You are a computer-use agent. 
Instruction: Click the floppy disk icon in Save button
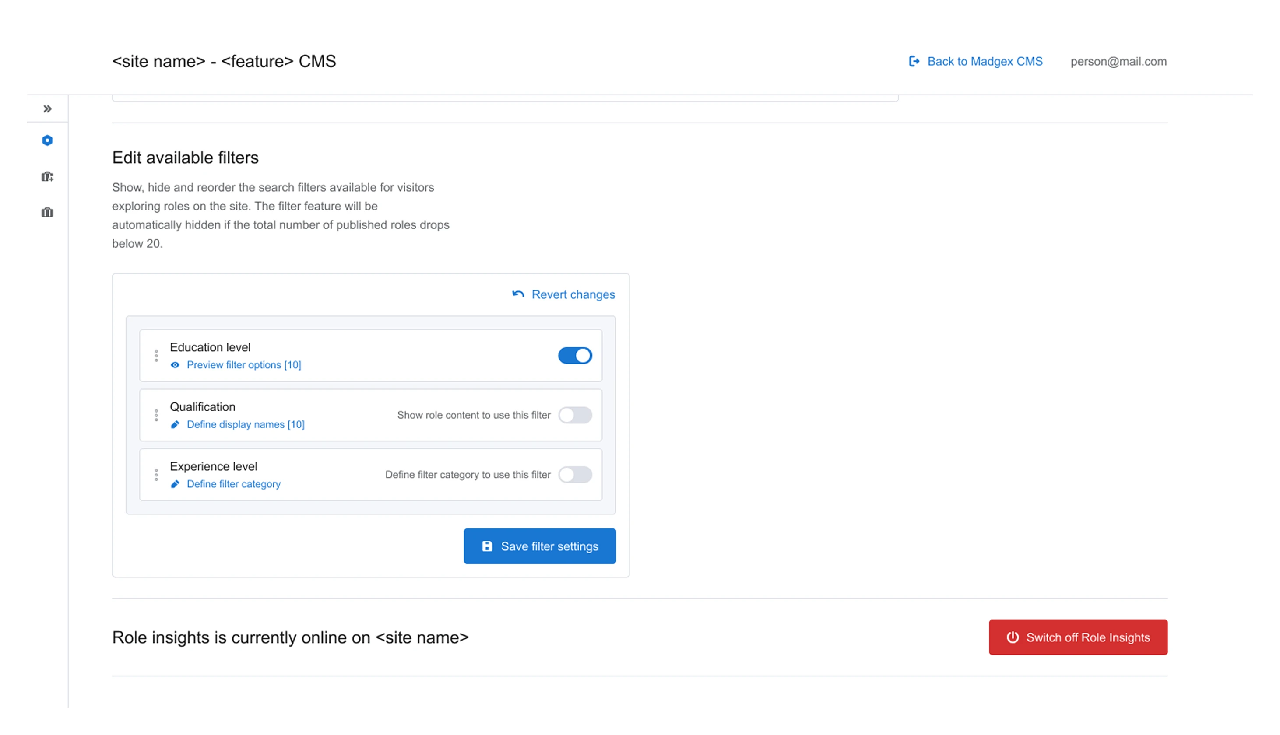tap(487, 546)
